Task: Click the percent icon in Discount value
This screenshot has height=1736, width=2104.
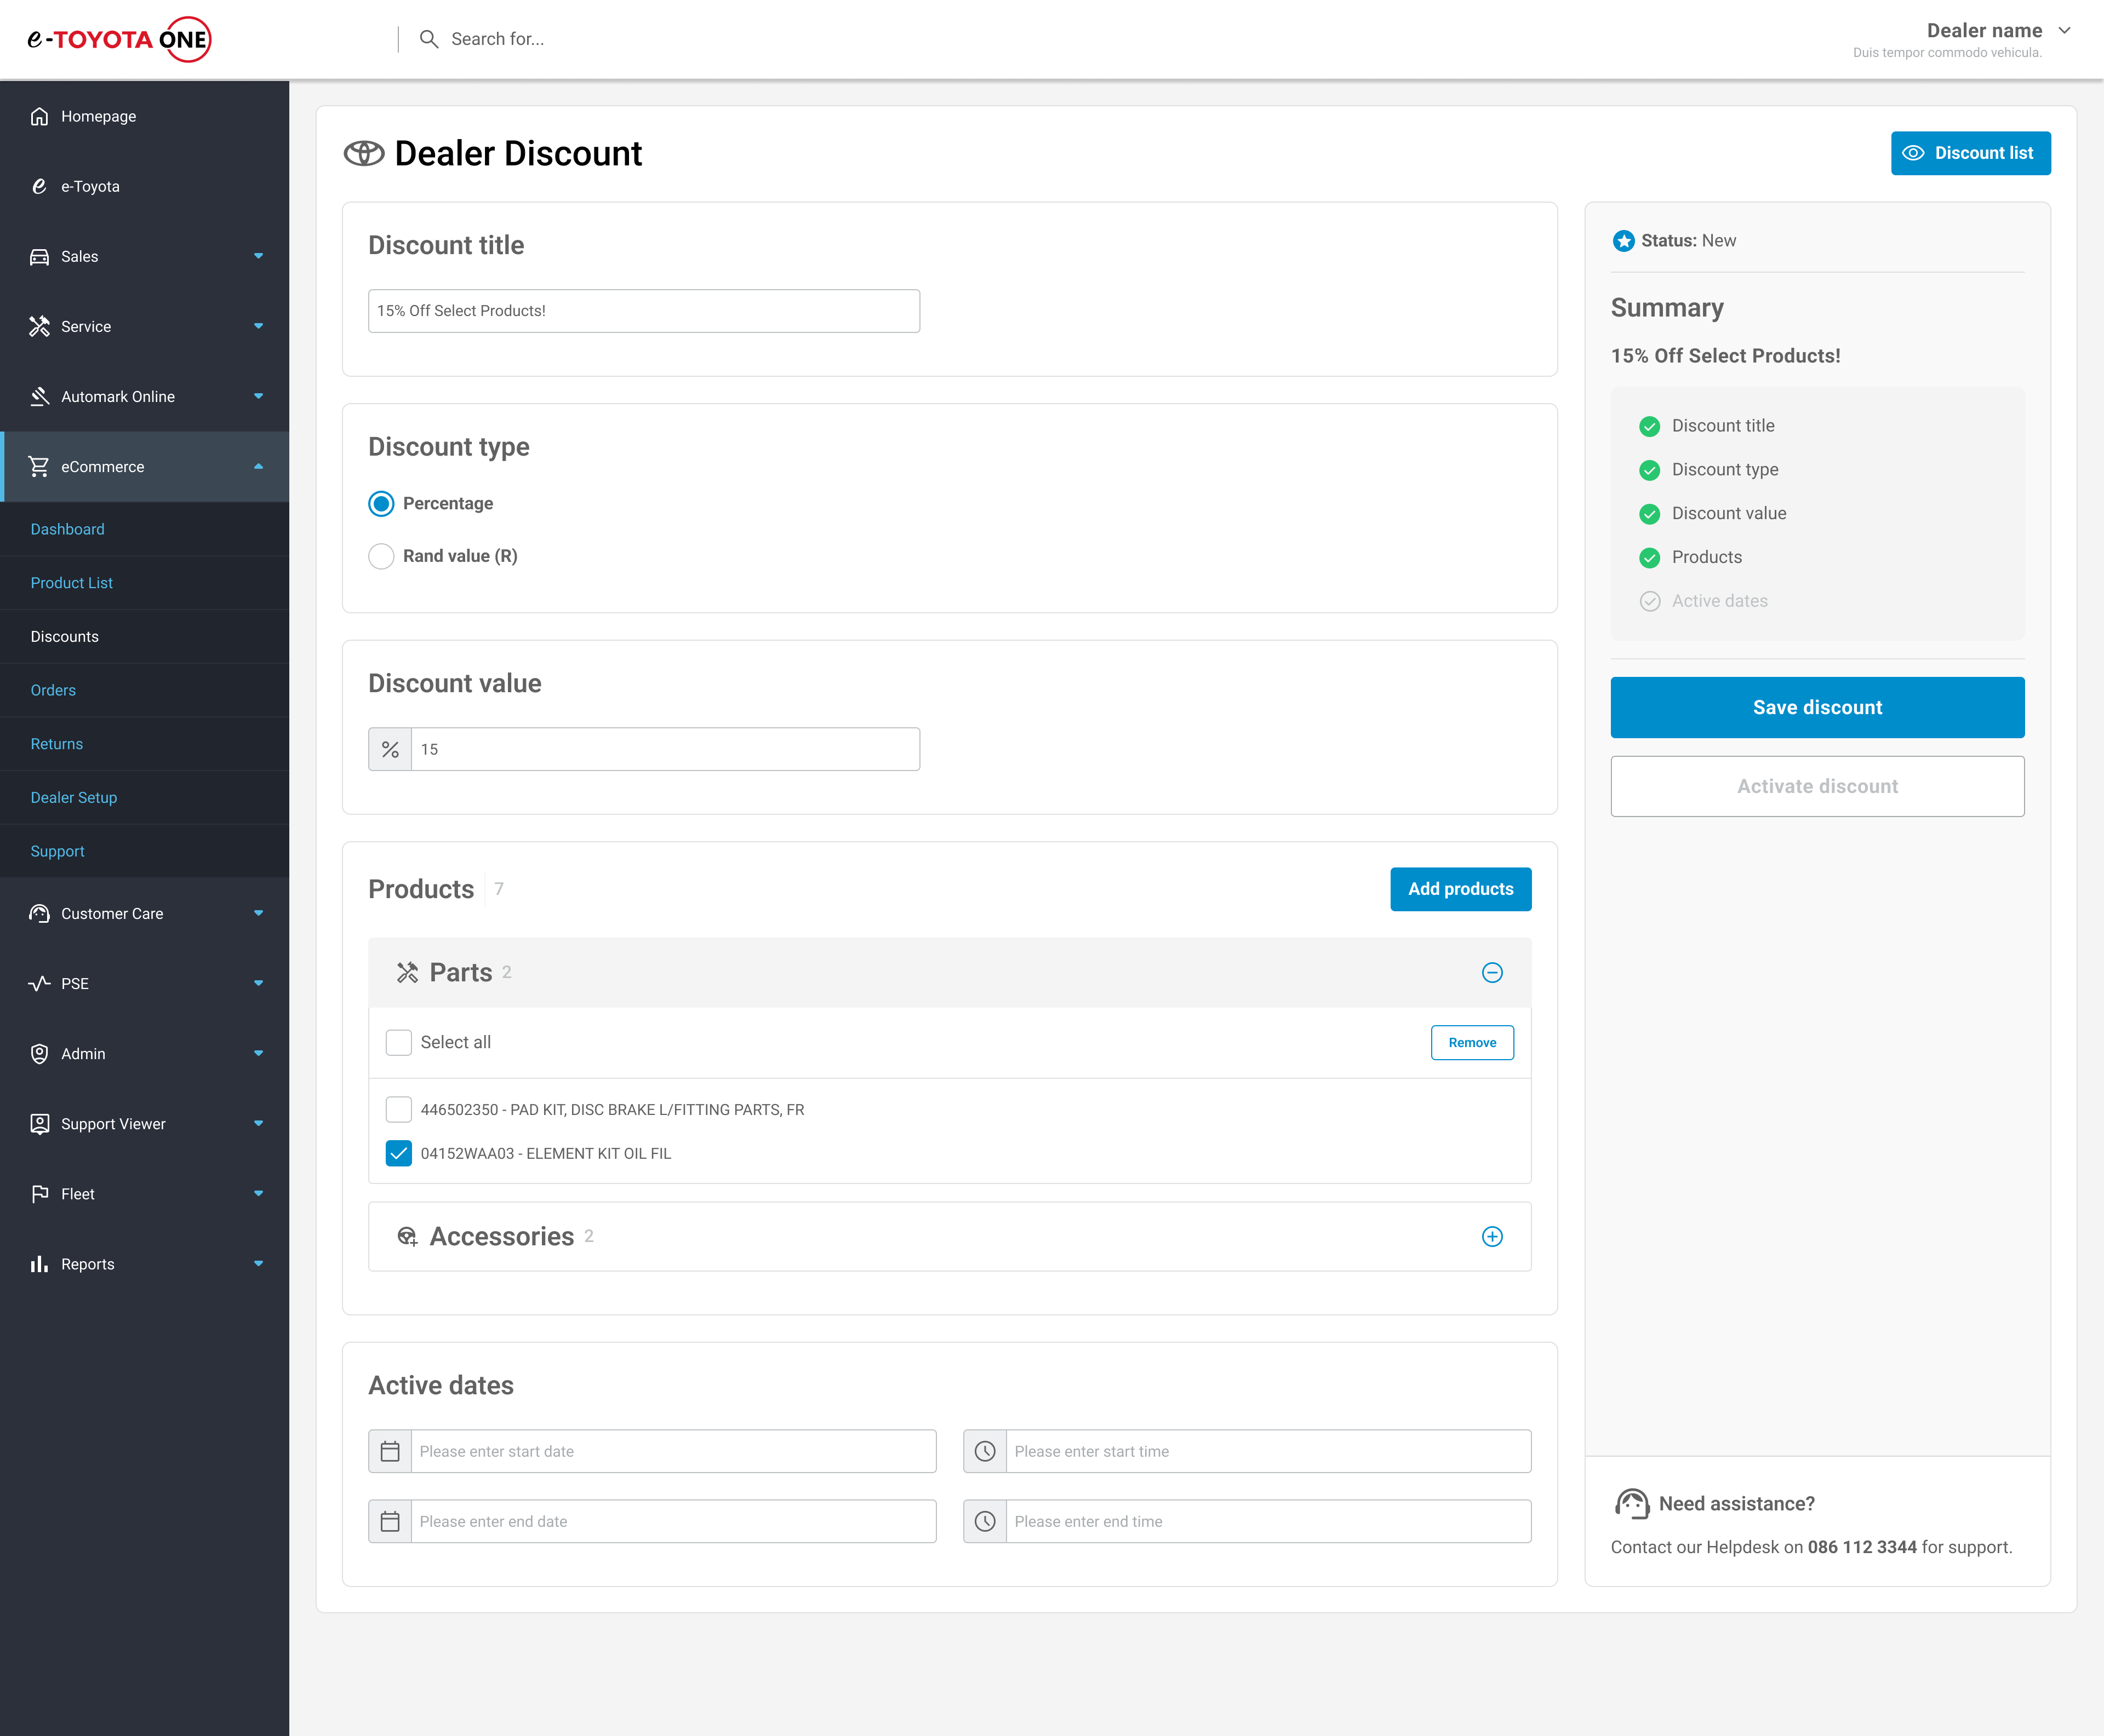Action: coord(390,749)
